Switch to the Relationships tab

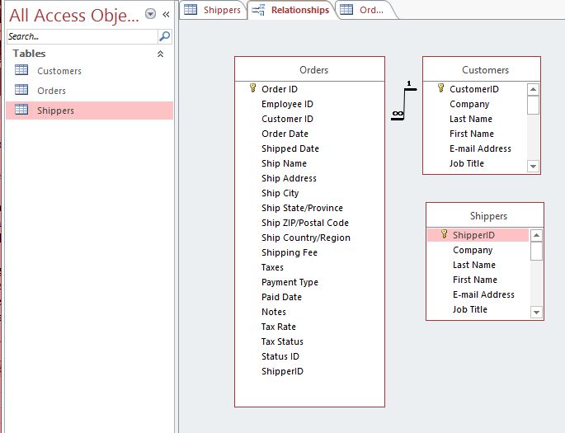click(x=291, y=10)
